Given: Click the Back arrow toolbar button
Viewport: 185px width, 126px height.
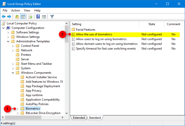Looking at the screenshot, I should point(3,17).
